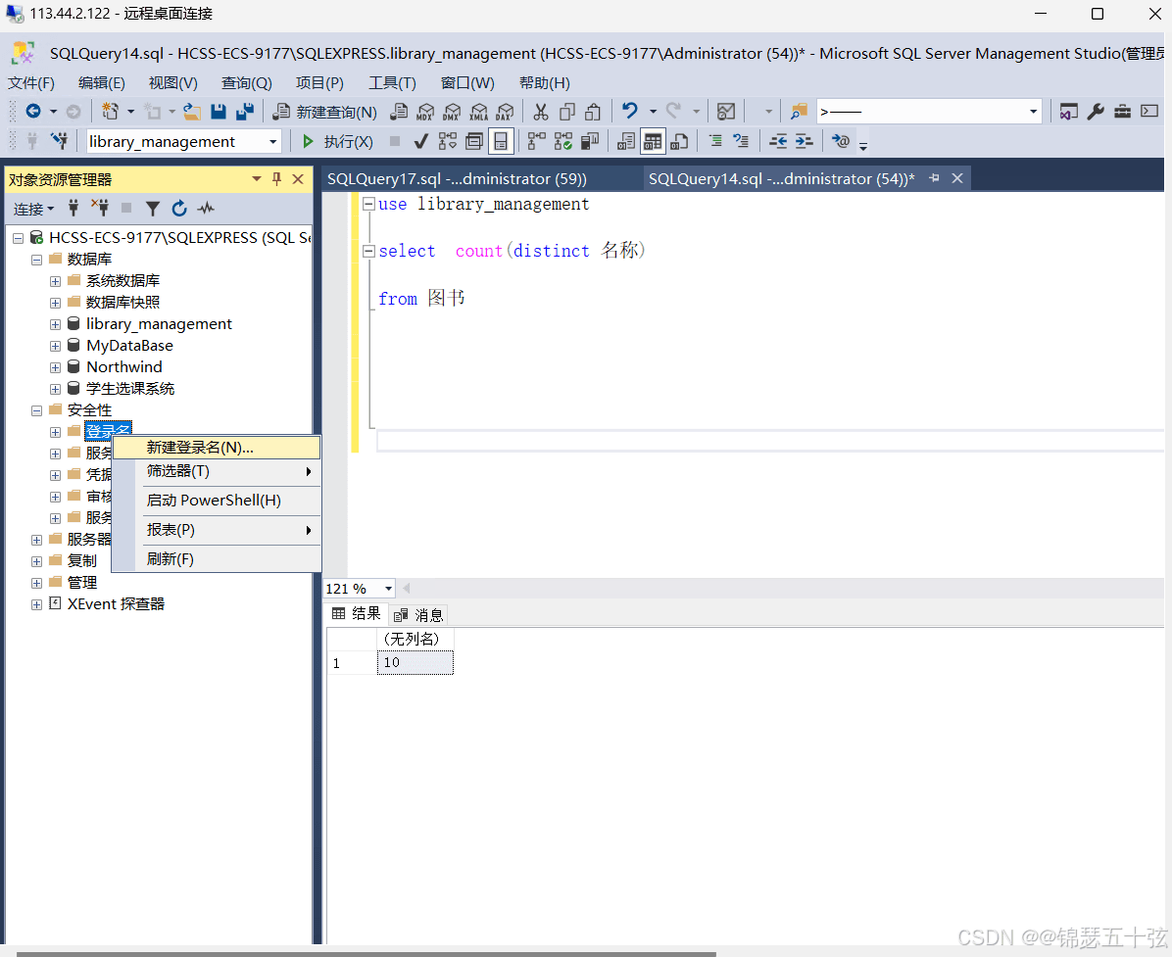
Task: Uncomment the selected lines
Action: pyautogui.click(x=741, y=141)
